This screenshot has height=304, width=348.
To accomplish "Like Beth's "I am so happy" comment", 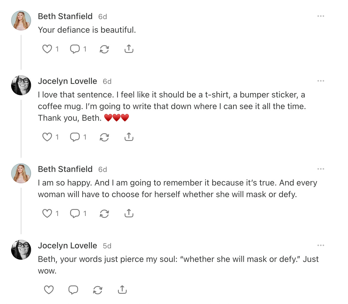I will [47, 213].
